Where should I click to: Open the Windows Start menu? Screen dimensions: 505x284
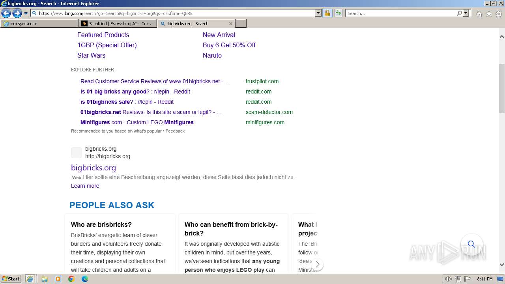(11, 279)
